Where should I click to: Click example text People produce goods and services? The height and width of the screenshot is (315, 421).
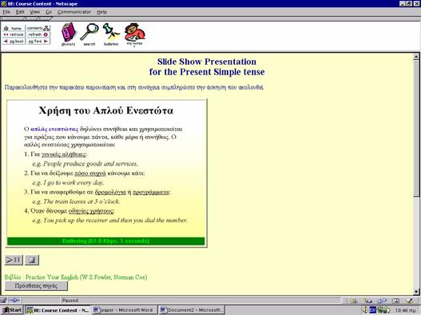(90, 164)
